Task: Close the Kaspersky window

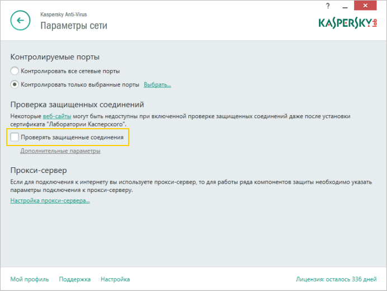Action: tap(365, 6)
